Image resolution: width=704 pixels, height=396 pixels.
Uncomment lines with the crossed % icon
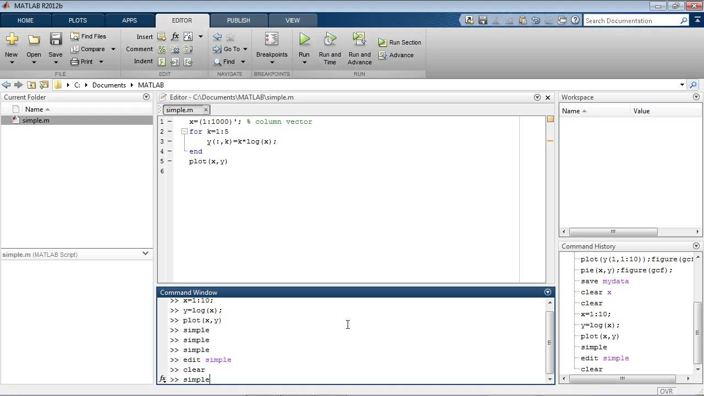175,49
